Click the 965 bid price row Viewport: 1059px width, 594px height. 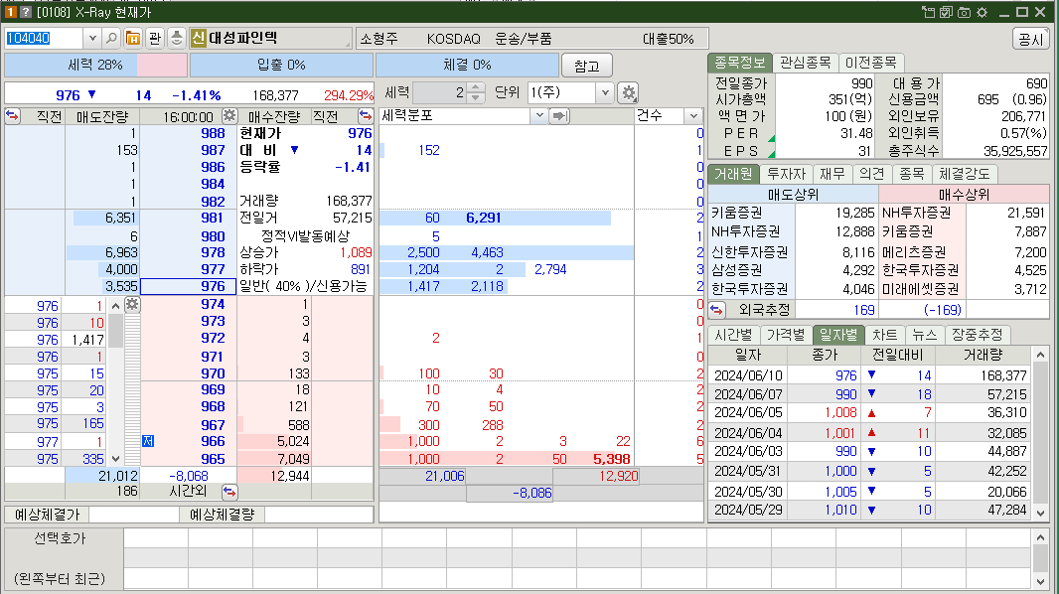(x=189, y=459)
